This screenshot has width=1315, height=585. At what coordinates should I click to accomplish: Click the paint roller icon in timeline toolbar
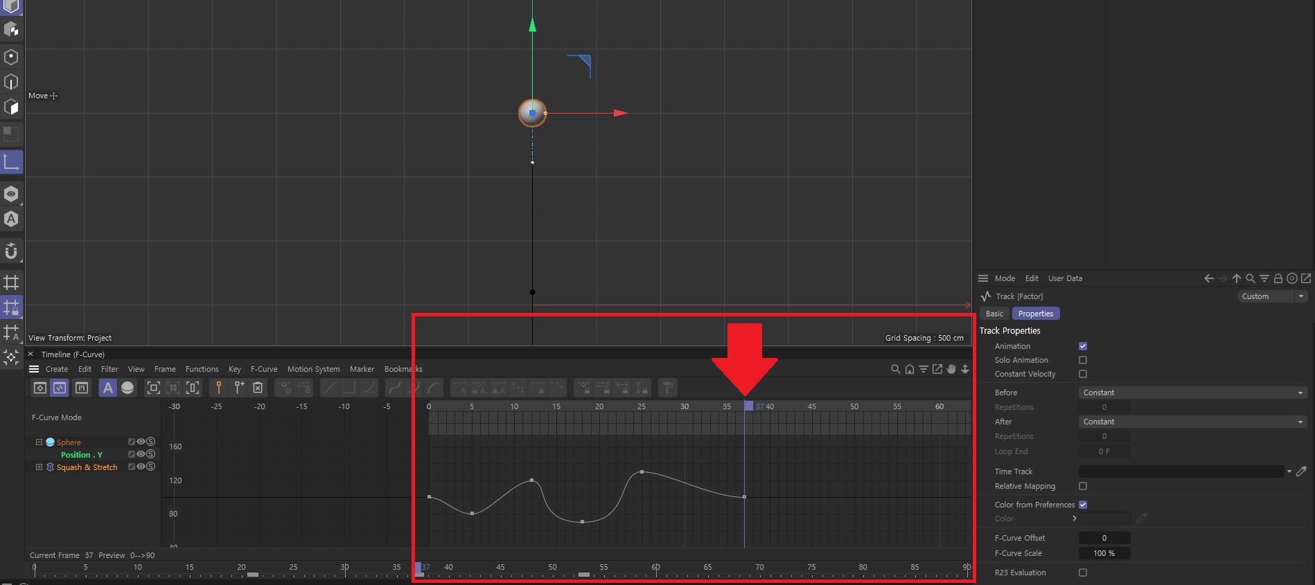667,388
